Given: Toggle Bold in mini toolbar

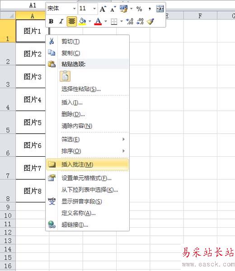Looking at the screenshot, I should click(51, 21).
